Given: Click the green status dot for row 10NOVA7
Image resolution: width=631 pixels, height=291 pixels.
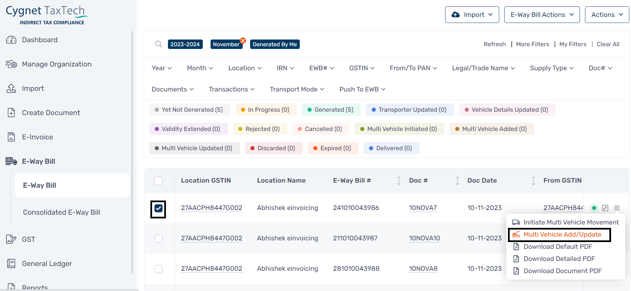Looking at the screenshot, I should (594, 208).
